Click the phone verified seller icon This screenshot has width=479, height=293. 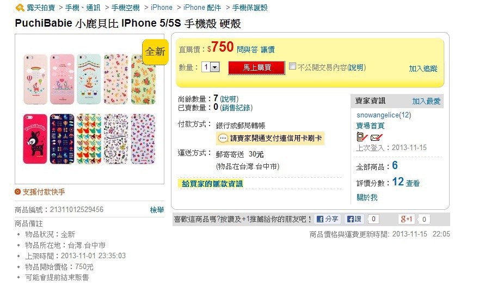point(360,137)
